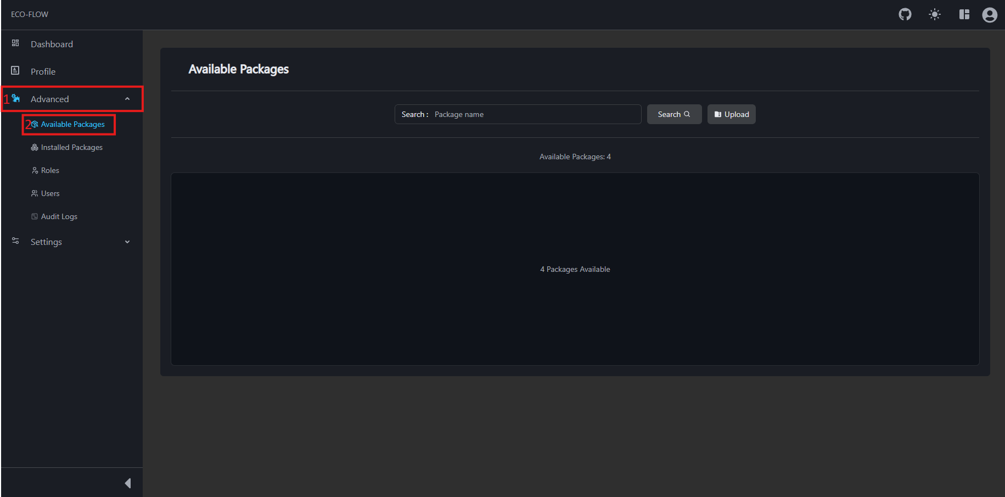
Task: Open the user account avatar menu
Action: click(x=989, y=15)
